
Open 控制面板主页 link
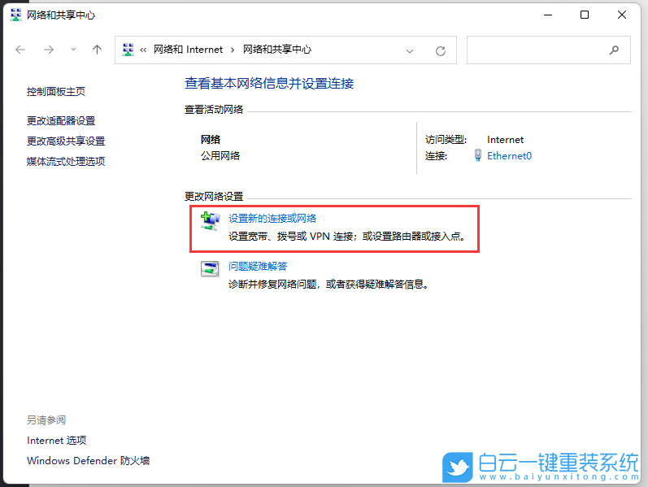coord(56,91)
